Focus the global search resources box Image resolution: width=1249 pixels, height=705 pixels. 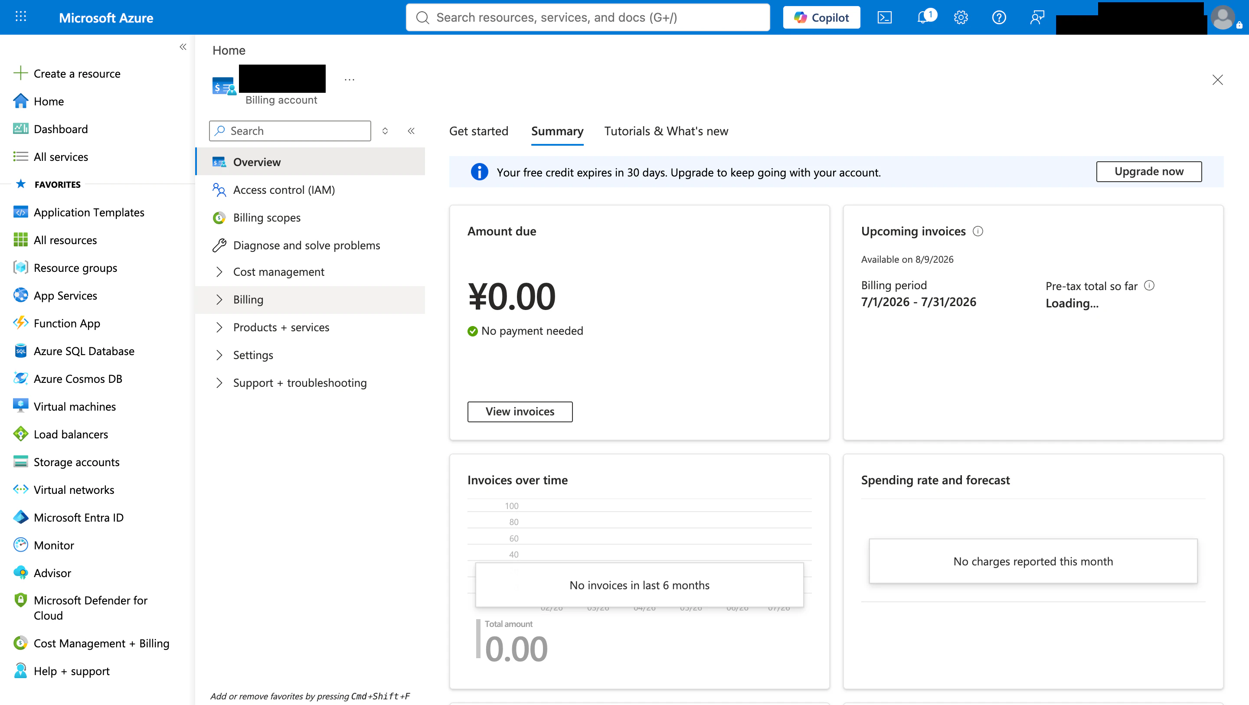588,17
